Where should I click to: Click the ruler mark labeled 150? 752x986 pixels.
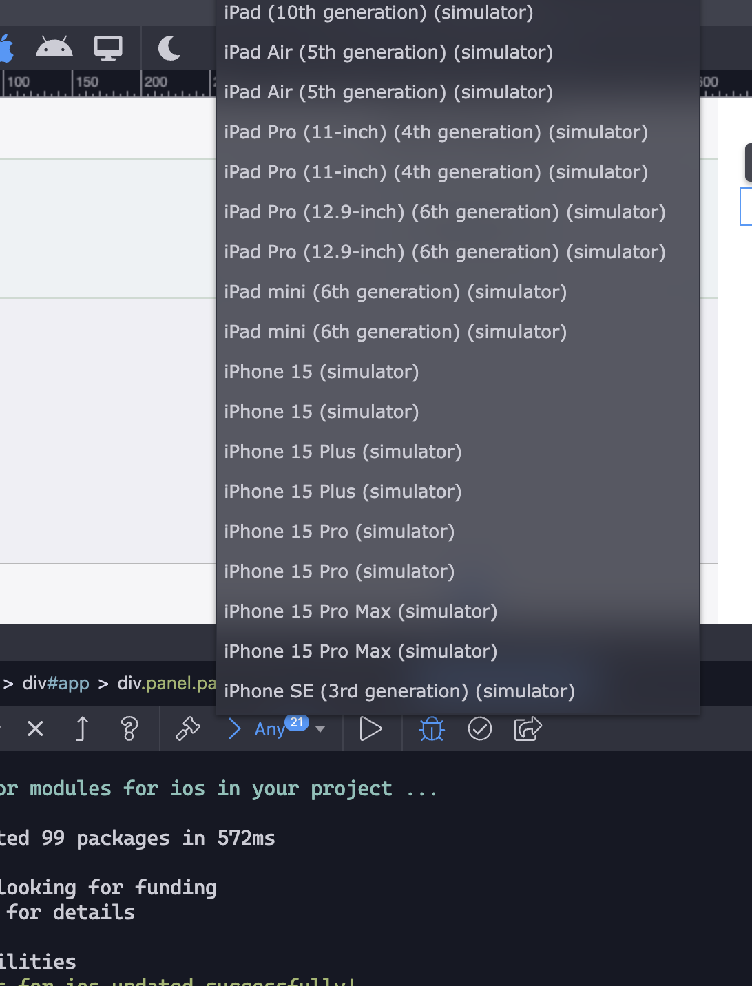(87, 82)
